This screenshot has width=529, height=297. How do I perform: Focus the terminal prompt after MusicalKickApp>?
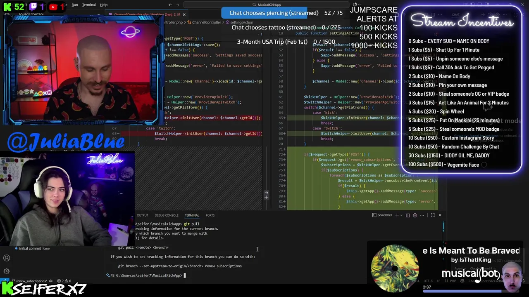coord(185,276)
